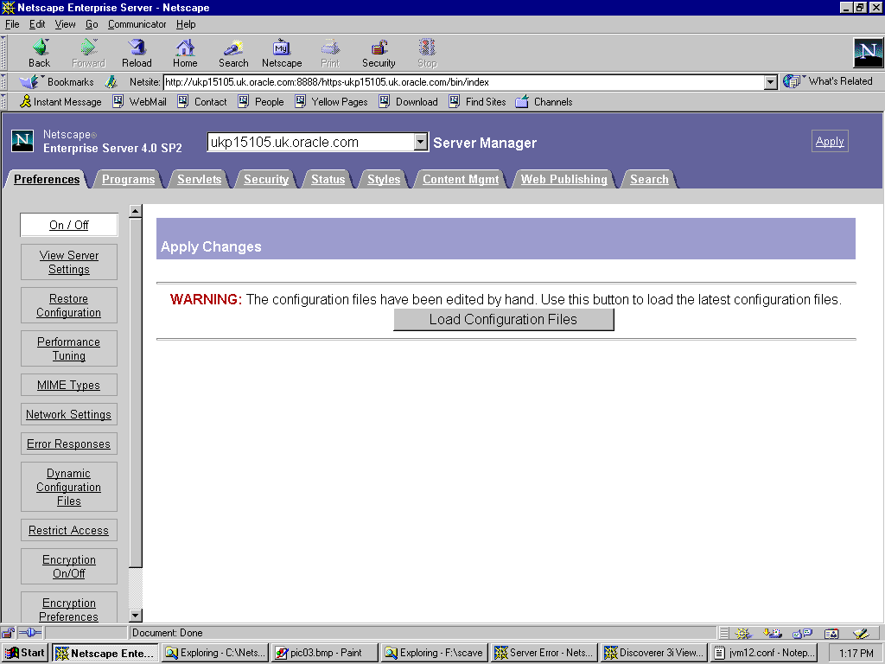Expand the URL history dropdown arrow
The image size is (885, 664).
[771, 82]
